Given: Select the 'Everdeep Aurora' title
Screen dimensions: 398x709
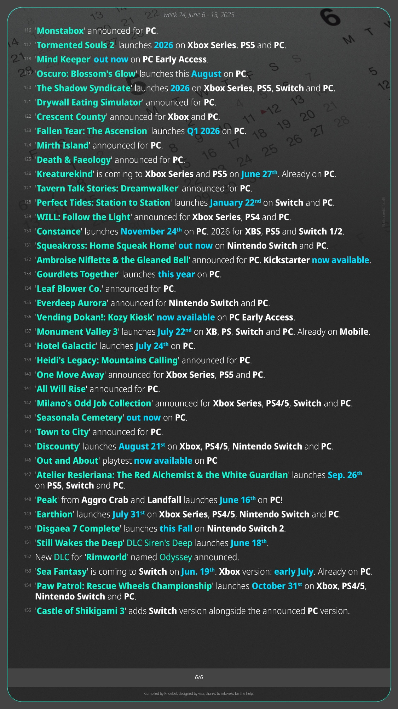Looking at the screenshot, I should click(x=72, y=303).
